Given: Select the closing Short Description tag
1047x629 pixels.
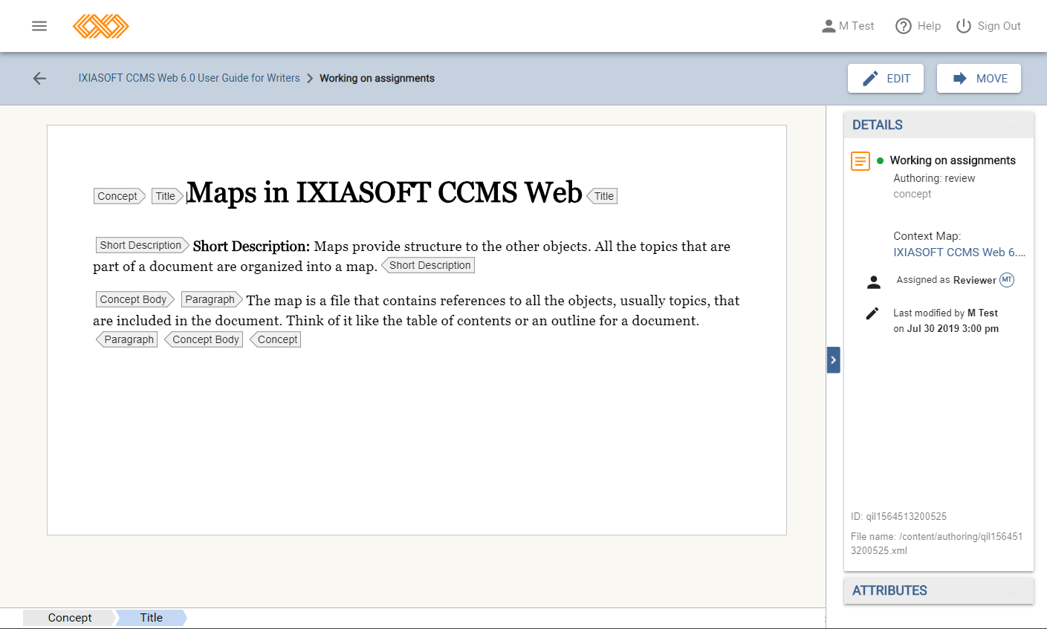Looking at the screenshot, I should [x=428, y=265].
